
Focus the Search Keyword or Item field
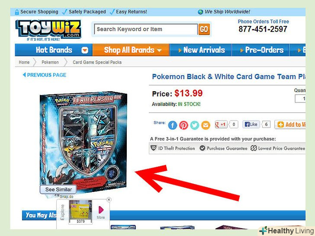click(x=146, y=29)
